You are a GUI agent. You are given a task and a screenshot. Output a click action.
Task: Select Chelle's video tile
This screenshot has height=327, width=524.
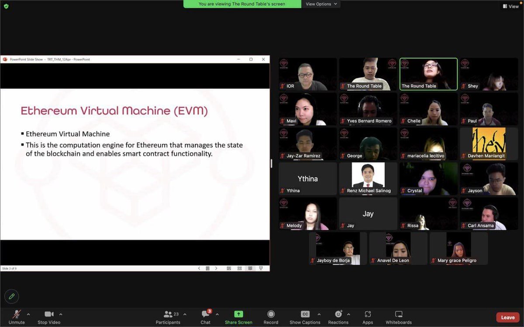coord(429,109)
